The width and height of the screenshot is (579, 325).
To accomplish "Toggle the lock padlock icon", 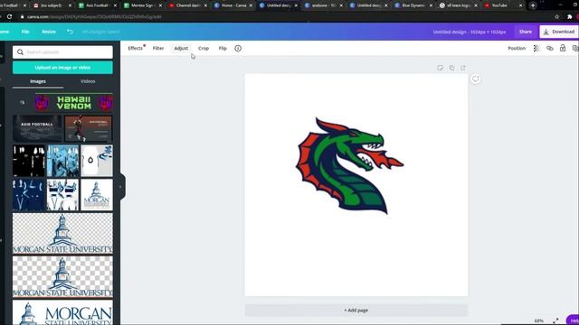I will [563, 48].
